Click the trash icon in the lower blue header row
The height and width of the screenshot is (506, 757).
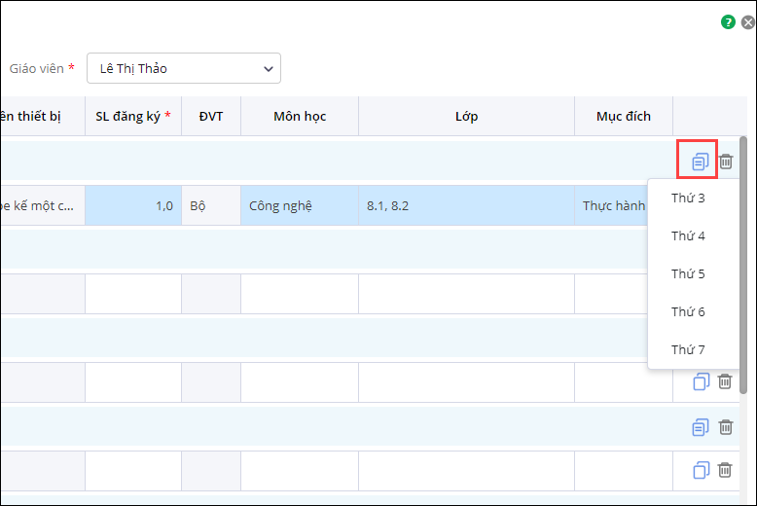pyautogui.click(x=726, y=427)
